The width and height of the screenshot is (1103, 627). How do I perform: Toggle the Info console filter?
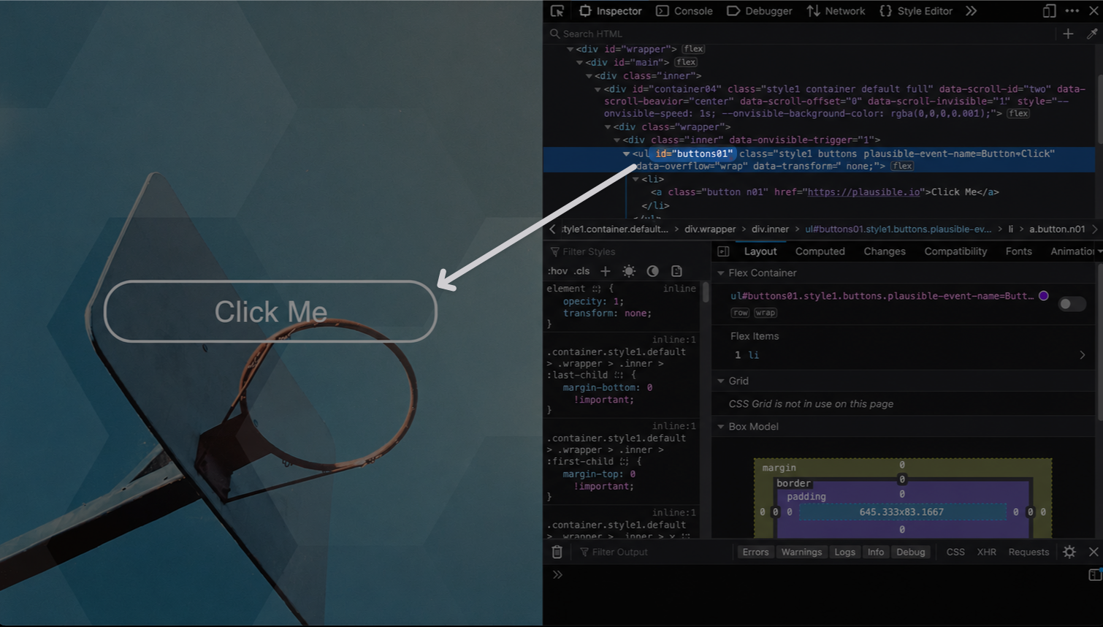tap(875, 552)
